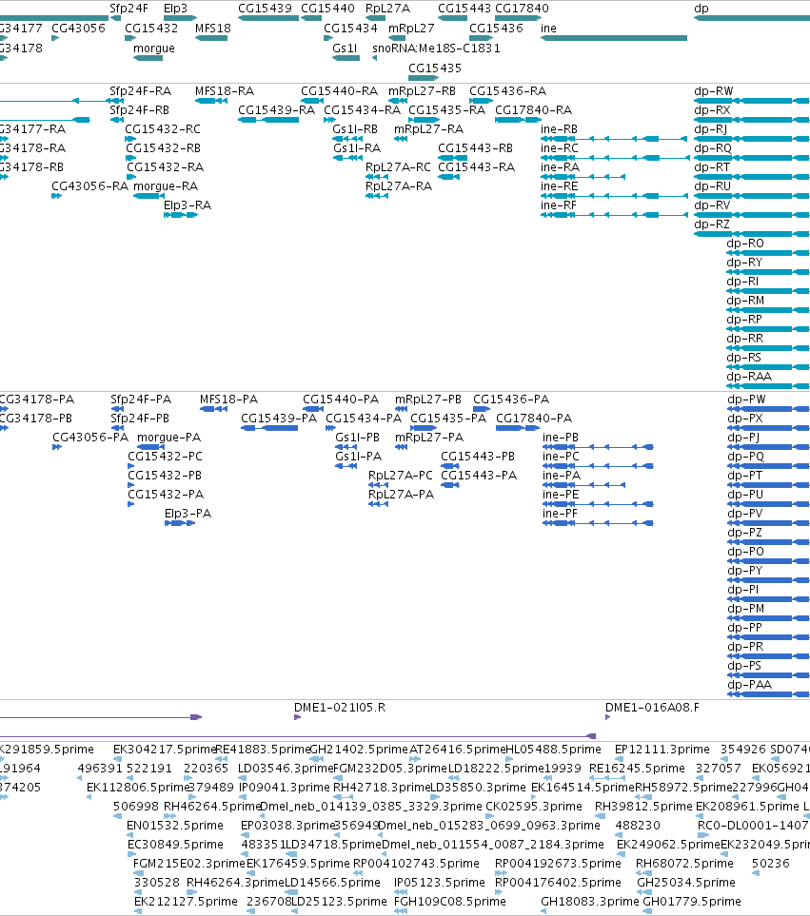Click the RpL27A gene label

(x=387, y=9)
